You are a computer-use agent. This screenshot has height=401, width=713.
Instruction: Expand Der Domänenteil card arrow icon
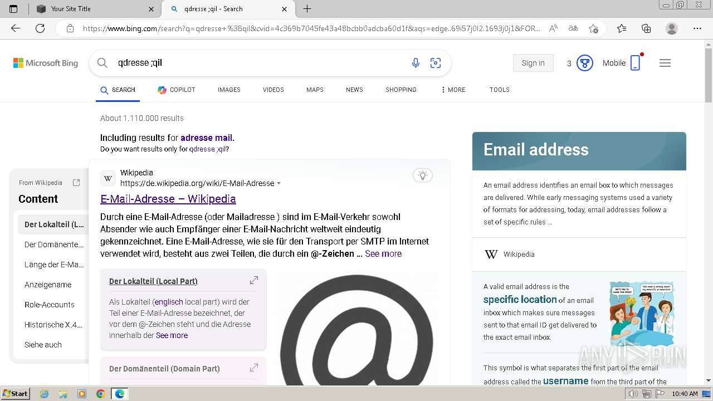click(x=254, y=368)
